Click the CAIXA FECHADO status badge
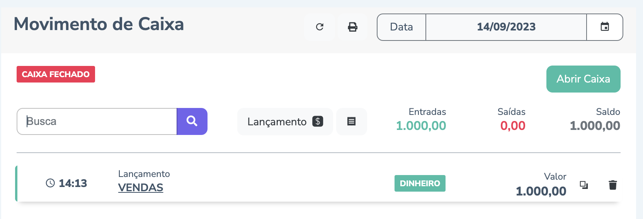The width and height of the screenshot is (643, 219). click(x=56, y=74)
